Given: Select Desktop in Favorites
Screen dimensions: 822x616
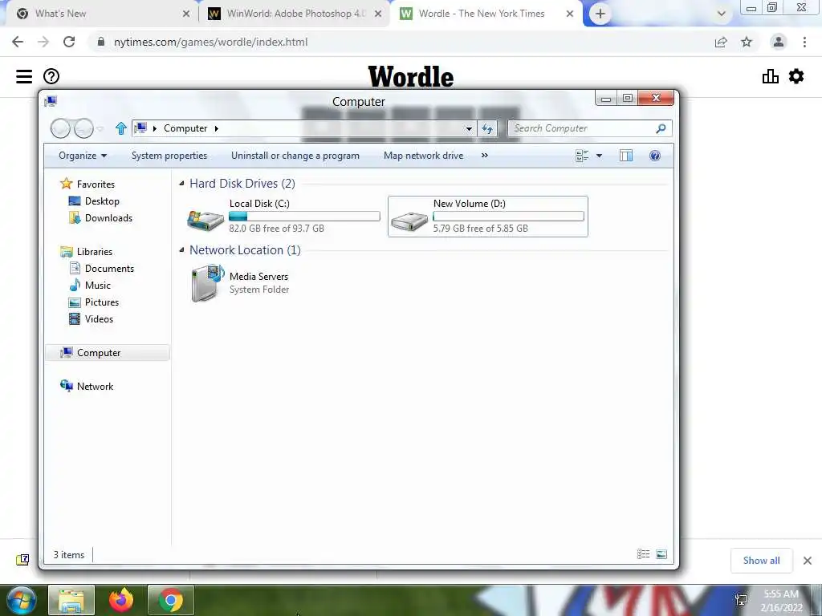Looking at the screenshot, I should point(102,201).
